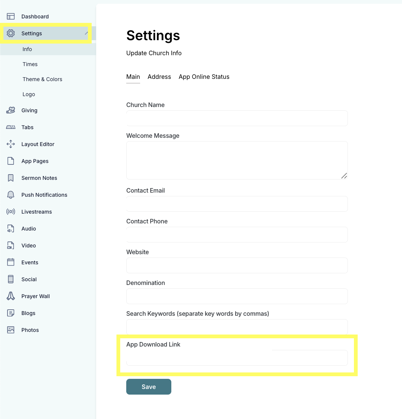The width and height of the screenshot is (402, 419).
Task: Open Events using the calendar icon
Action: coord(11,262)
